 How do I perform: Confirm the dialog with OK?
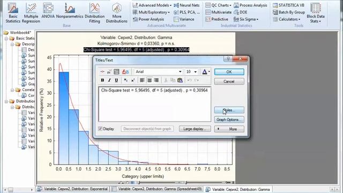pos(229,72)
